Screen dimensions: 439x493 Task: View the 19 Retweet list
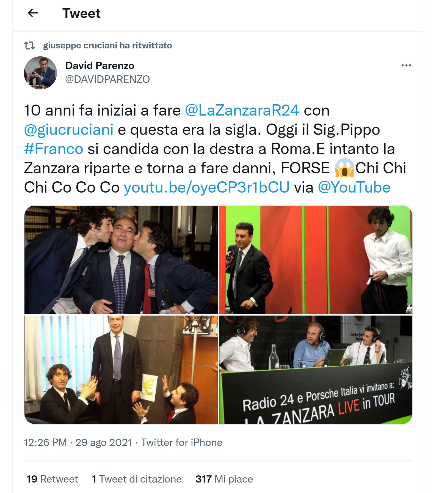coord(52,479)
